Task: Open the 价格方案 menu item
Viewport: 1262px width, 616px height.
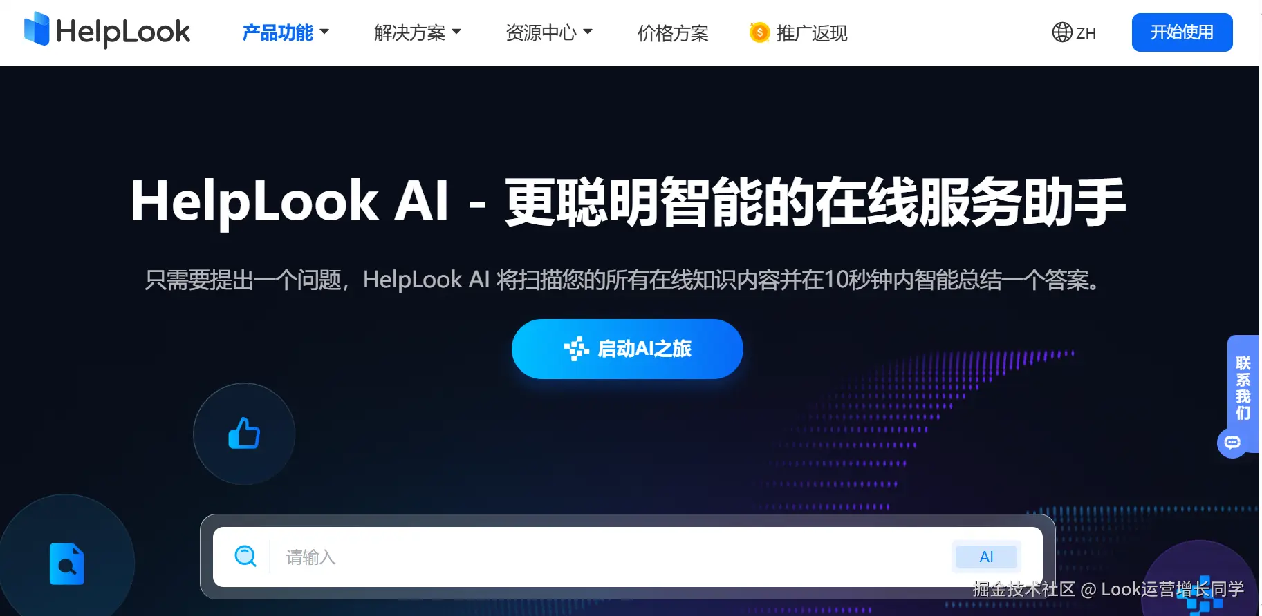Action: pos(673,32)
